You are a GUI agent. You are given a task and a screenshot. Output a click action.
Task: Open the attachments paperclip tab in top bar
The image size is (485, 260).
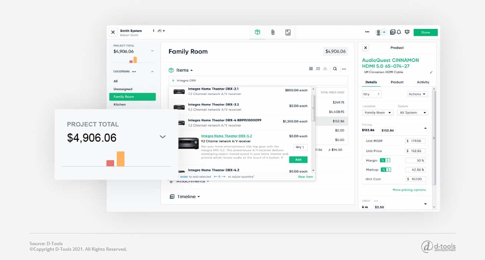pos(273,32)
